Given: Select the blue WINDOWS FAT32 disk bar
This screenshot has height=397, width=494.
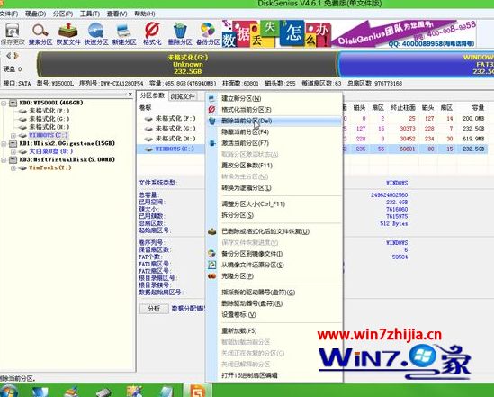Looking at the screenshot, I should [x=416, y=64].
